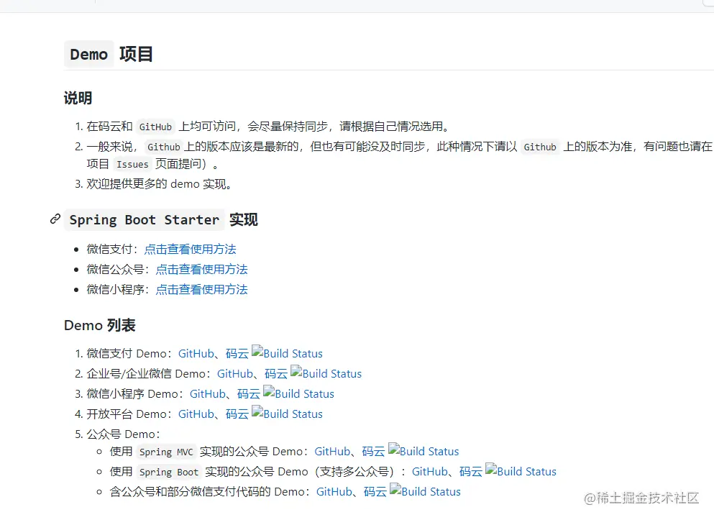Open 微信公众号 点击查看使用方法 link

click(202, 270)
